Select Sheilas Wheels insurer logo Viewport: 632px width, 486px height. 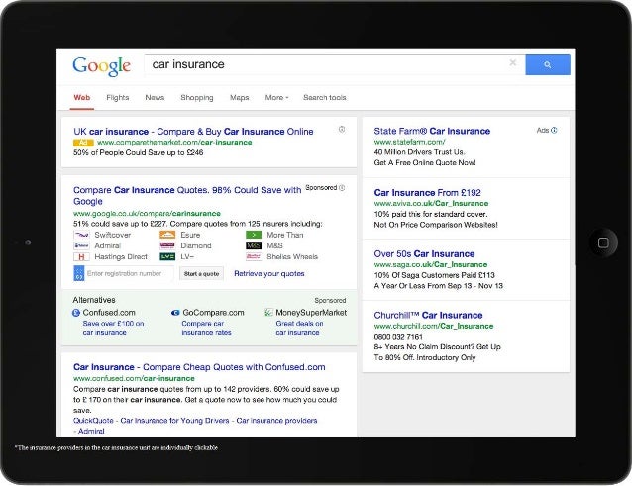[254, 257]
